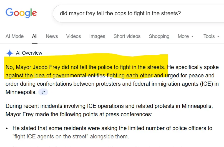Click the Google logo

coord(21,13)
